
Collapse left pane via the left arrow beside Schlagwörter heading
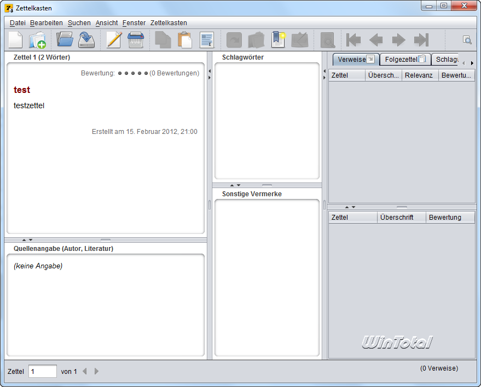tap(210, 71)
